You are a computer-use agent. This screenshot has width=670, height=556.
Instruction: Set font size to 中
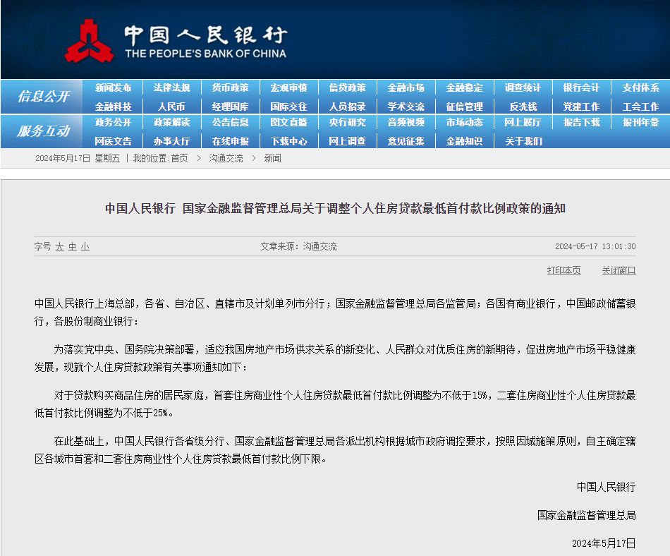tap(73, 246)
